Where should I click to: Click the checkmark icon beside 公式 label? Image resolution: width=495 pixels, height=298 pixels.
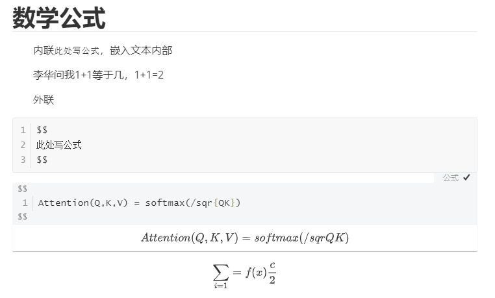(x=466, y=178)
